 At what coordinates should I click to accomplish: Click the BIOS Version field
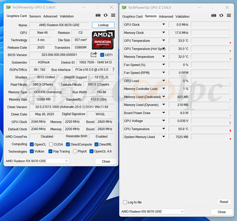tap(59, 55)
